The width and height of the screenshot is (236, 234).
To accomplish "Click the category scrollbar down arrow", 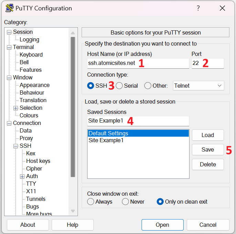I will click(x=73, y=211).
